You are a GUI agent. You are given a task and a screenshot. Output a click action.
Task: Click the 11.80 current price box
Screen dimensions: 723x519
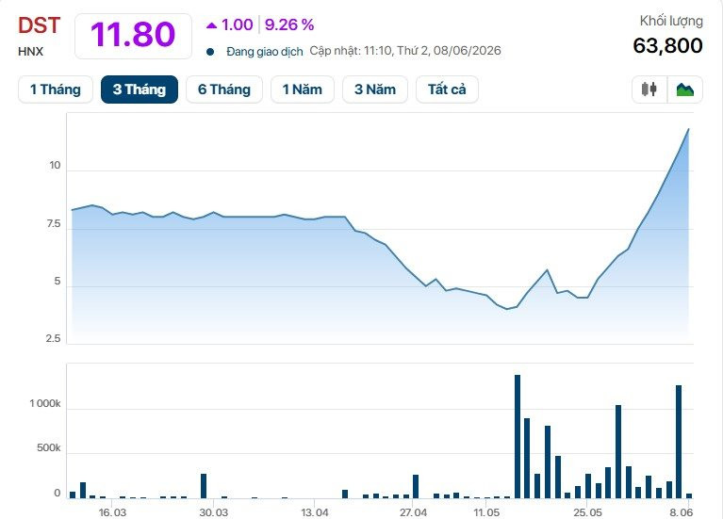(x=133, y=36)
